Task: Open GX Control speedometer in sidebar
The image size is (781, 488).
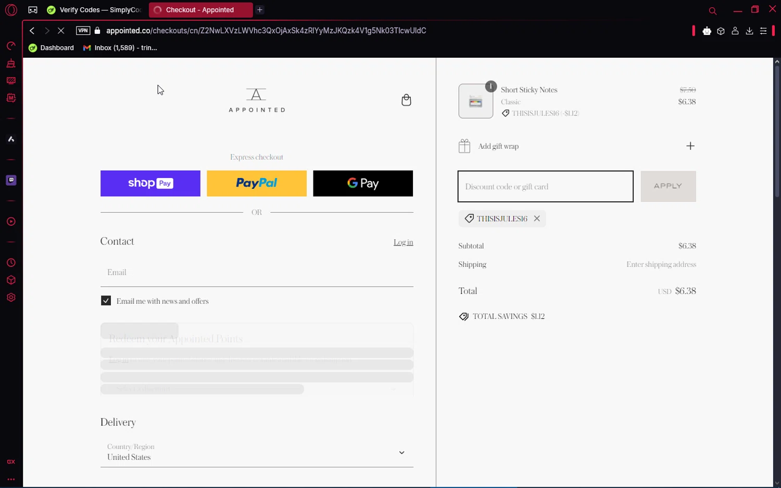Action: click(x=11, y=46)
